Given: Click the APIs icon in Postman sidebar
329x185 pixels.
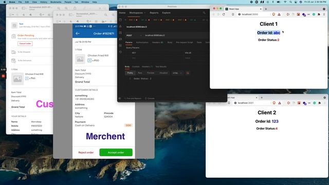Looking at the screenshot, I should (x=120, y=26).
